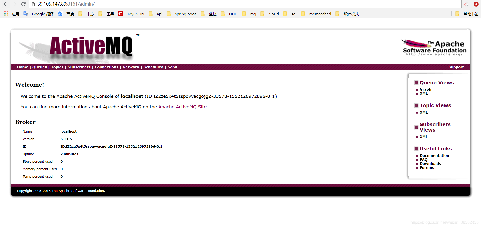Click the Temp percent used label
The image size is (481, 227).
point(38,177)
